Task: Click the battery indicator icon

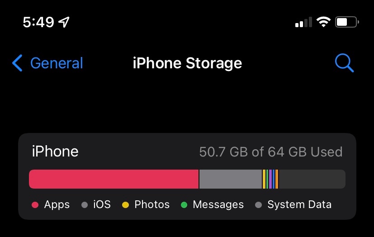Action: coord(348,22)
